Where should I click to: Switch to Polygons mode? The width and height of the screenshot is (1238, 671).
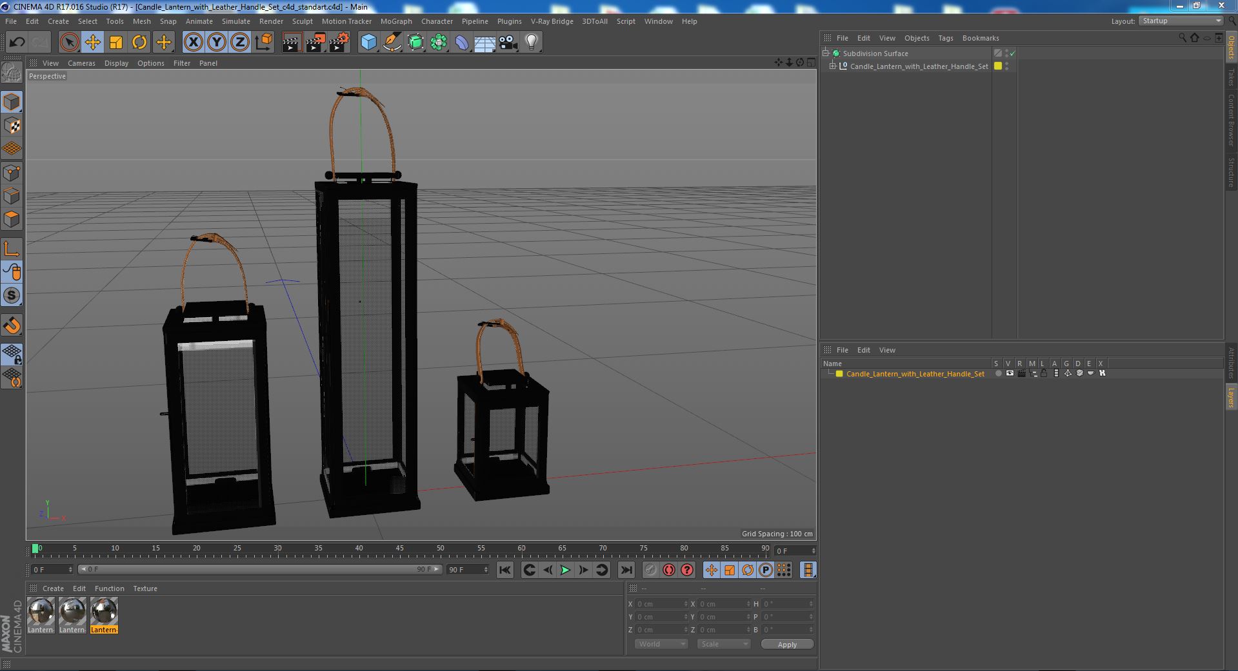click(x=12, y=219)
